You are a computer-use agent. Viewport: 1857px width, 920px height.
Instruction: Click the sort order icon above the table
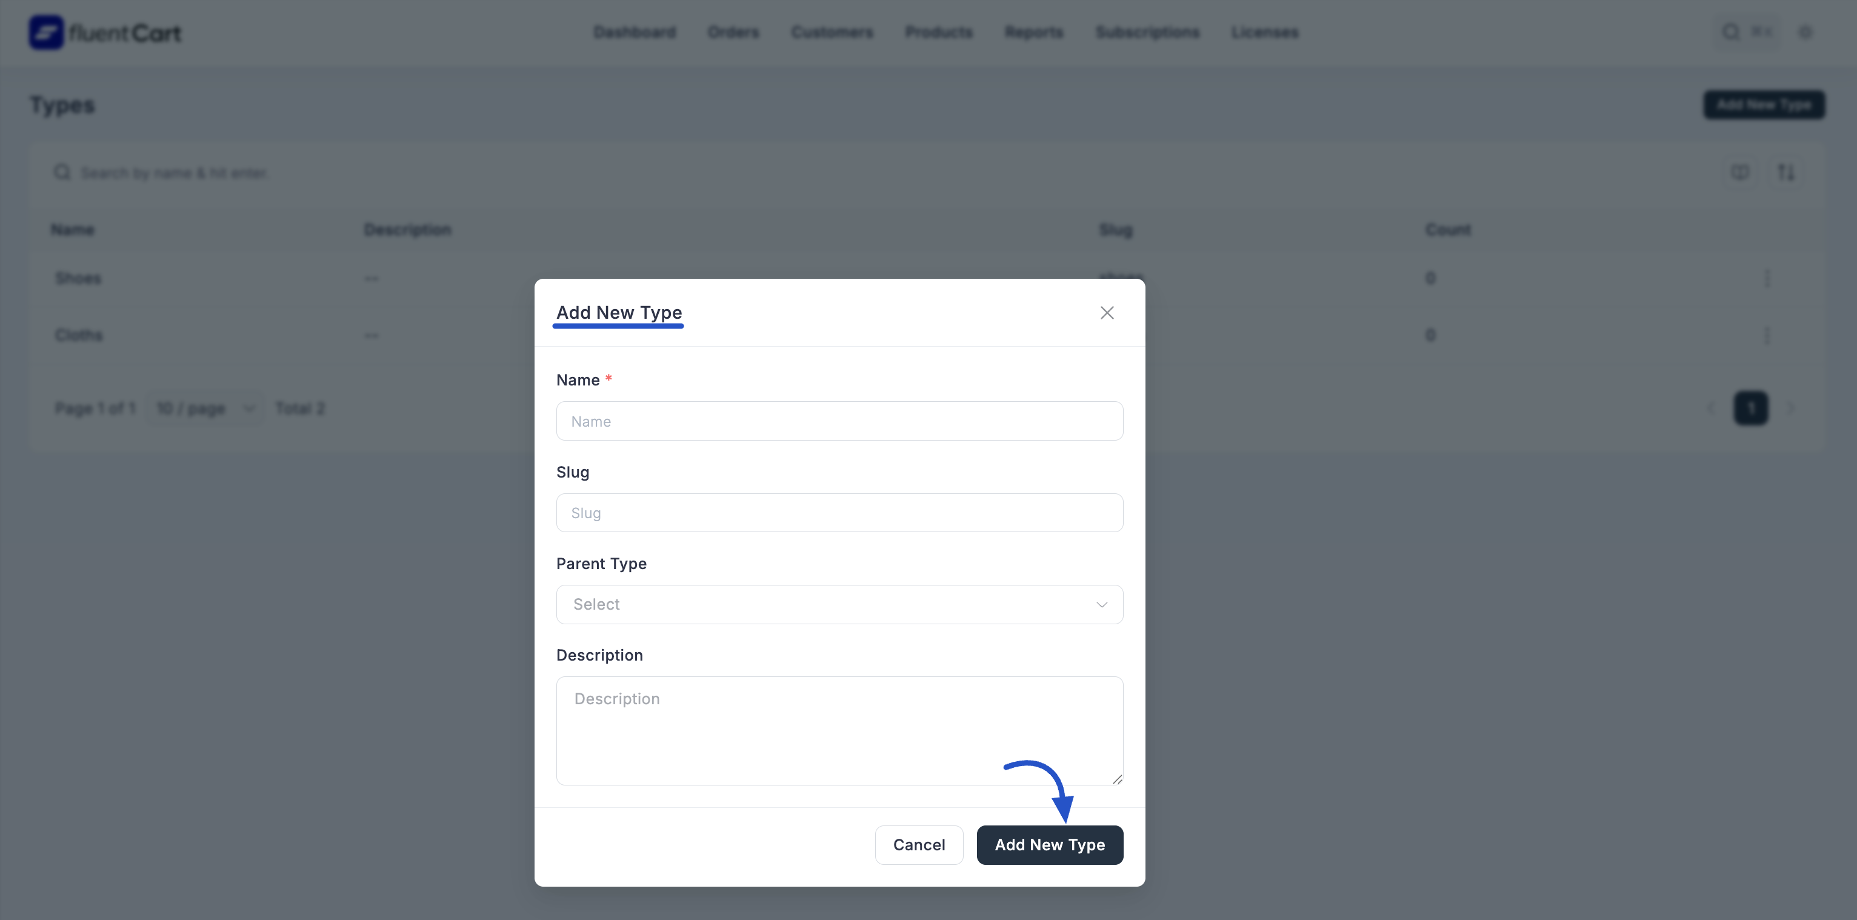click(x=1787, y=172)
